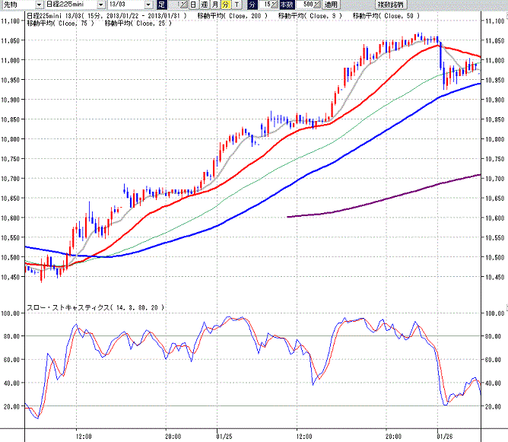Click the 移動平均( Close, 25 ) legend label
The height and width of the screenshot is (442, 508).
click(138, 24)
